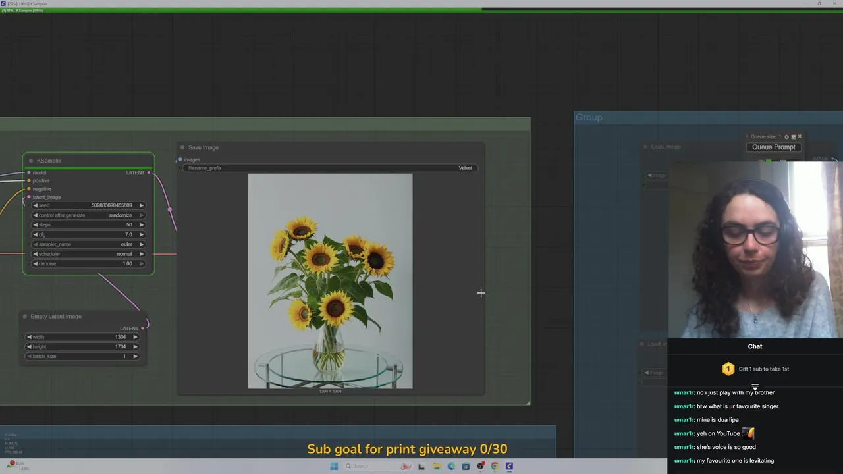Click the queue list icon beside the gear
The image size is (843, 474).
pyautogui.click(x=793, y=137)
